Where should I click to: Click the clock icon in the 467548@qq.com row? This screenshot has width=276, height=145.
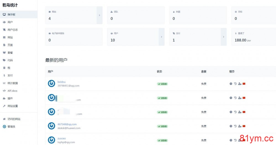231,126
